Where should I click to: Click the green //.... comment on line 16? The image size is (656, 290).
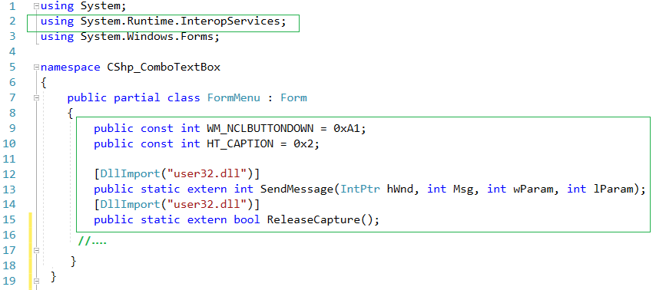pyautogui.click(x=92, y=241)
